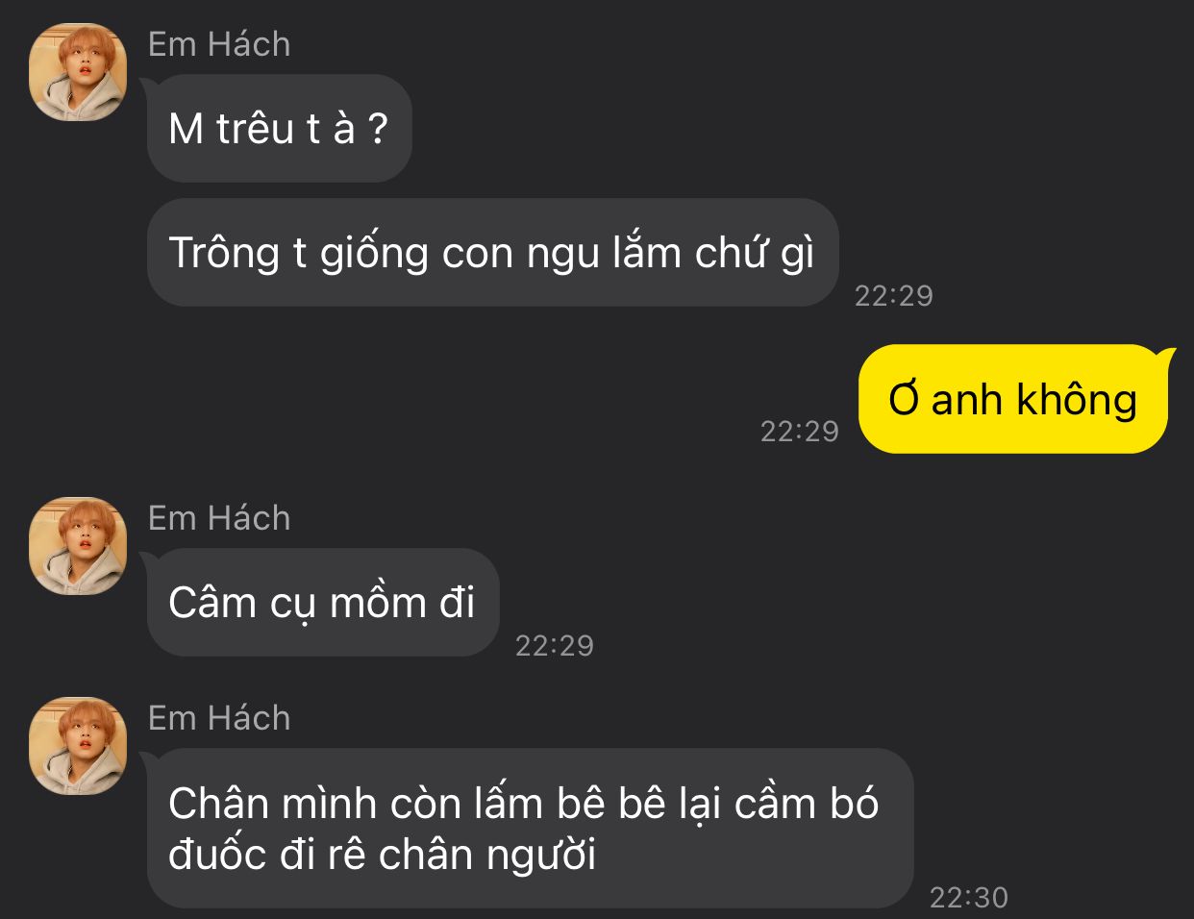Open Em Hách's avatar beside "M trêu t à ?"

(78, 72)
